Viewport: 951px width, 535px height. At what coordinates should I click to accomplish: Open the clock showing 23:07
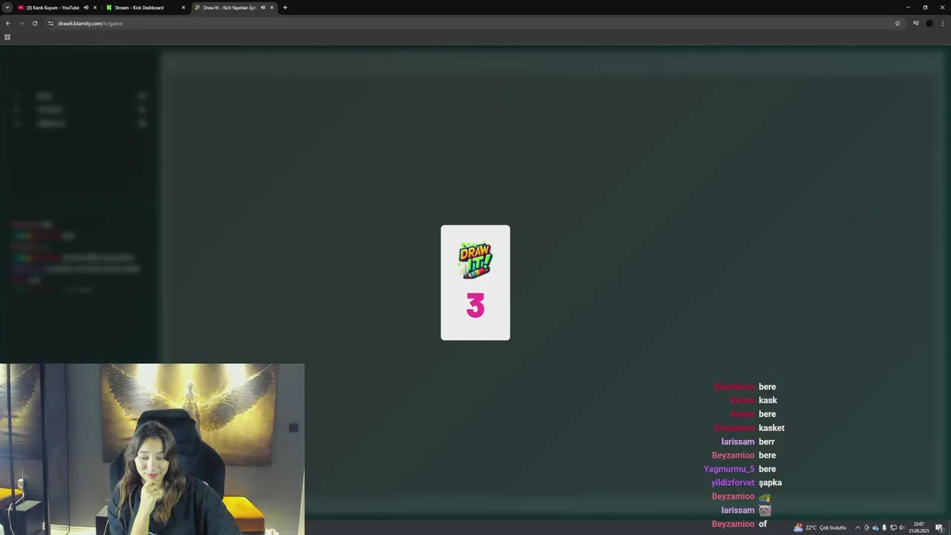point(919,528)
